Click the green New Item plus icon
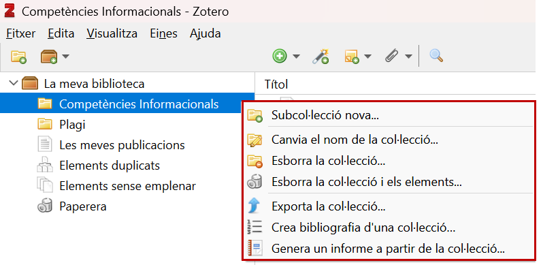Image resolution: width=541 pixels, height=265 pixels. tap(280, 56)
